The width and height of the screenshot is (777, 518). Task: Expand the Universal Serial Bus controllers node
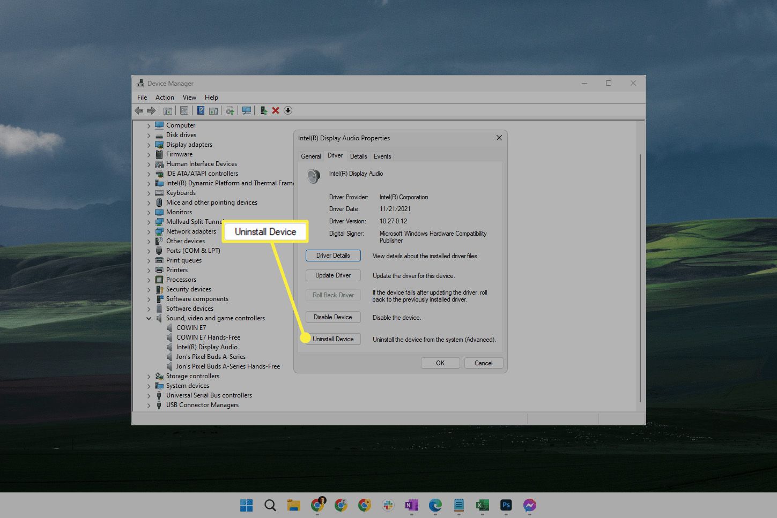[149, 396]
